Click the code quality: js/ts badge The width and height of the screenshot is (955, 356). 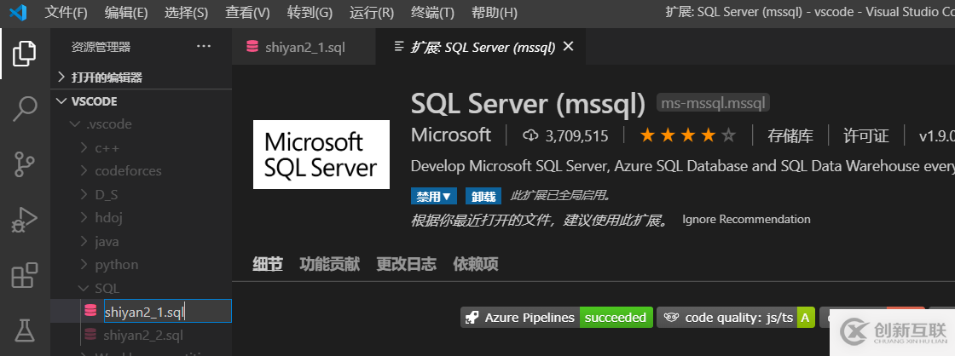click(x=736, y=317)
